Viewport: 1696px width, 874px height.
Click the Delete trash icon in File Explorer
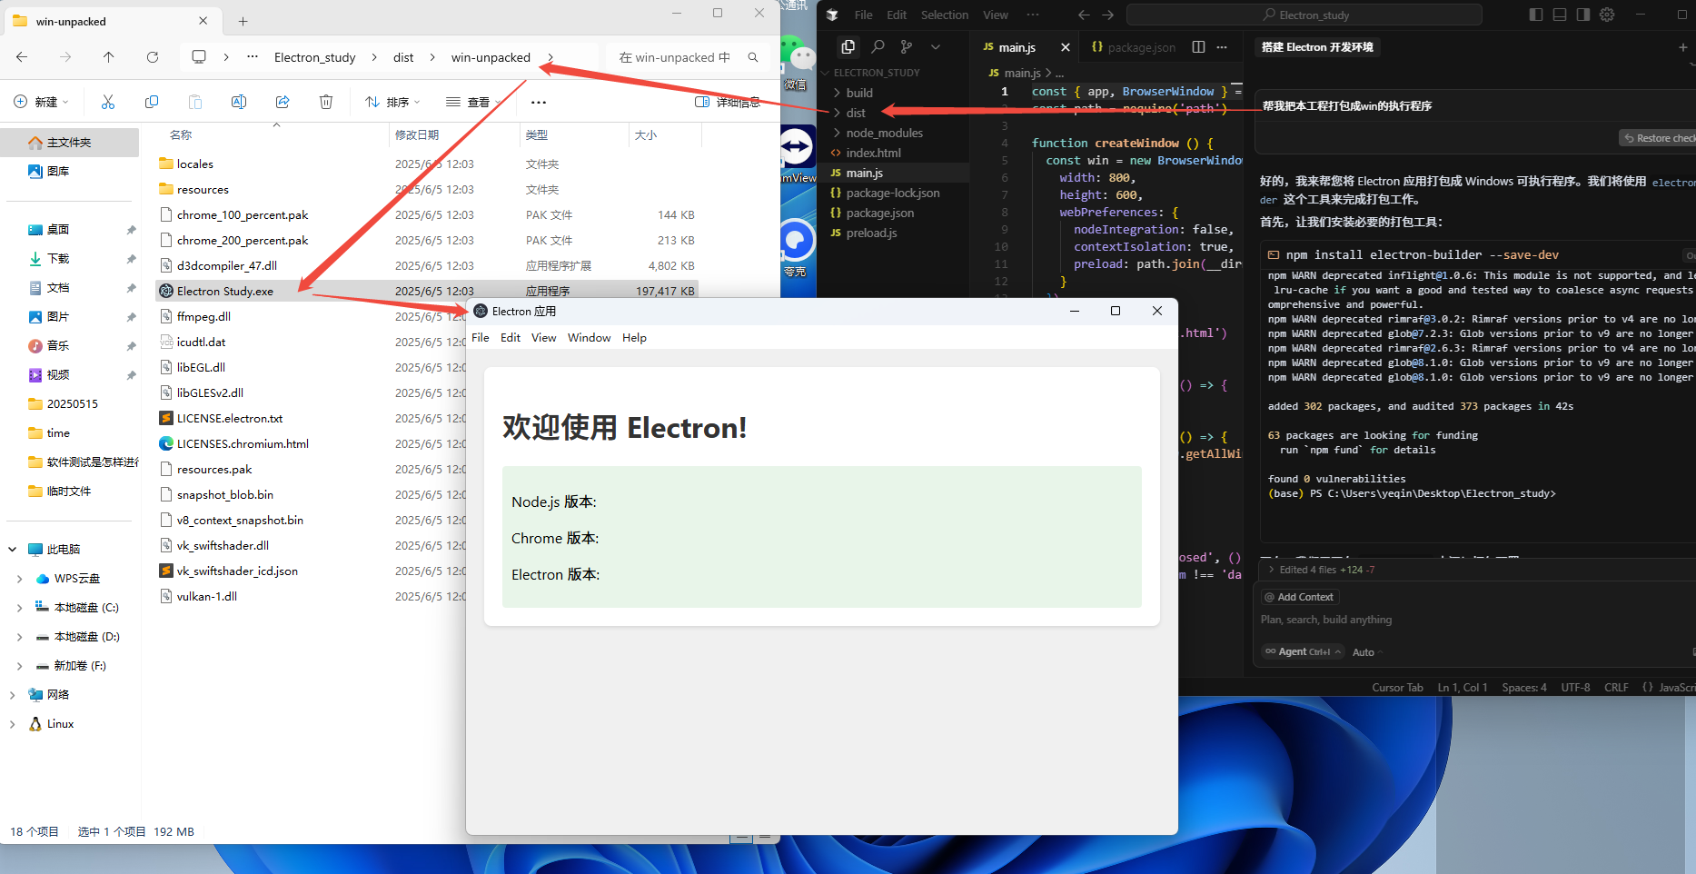pyautogui.click(x=326, y=102)
